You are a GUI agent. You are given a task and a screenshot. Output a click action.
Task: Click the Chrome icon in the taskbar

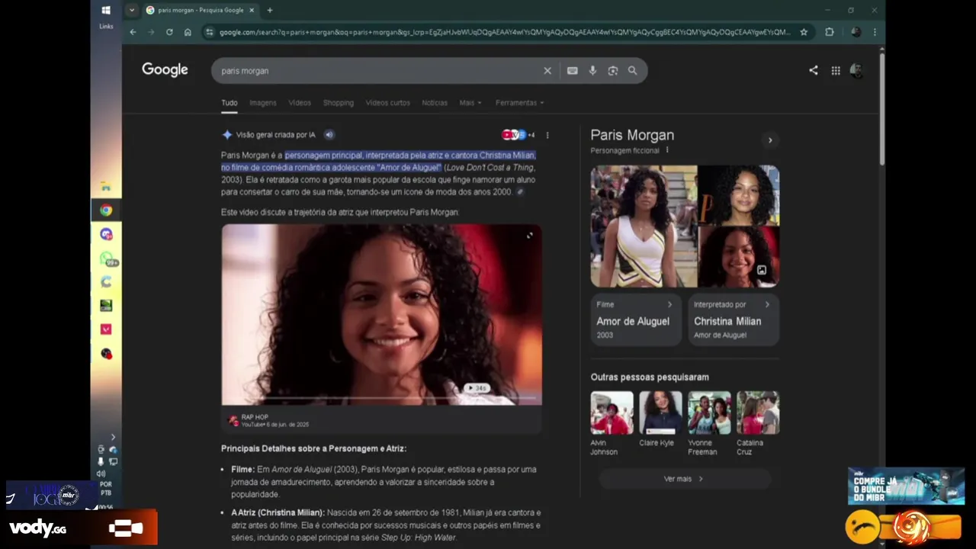click(106, 210)
